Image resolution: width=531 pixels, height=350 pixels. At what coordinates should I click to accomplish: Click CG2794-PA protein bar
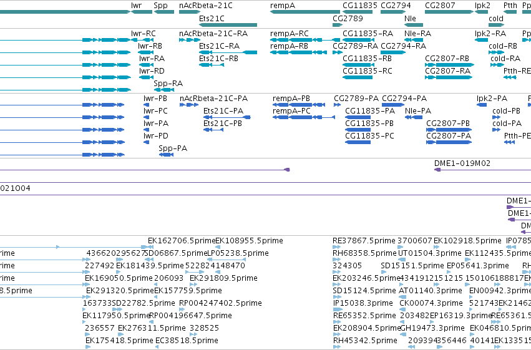(x=393, y=105)
